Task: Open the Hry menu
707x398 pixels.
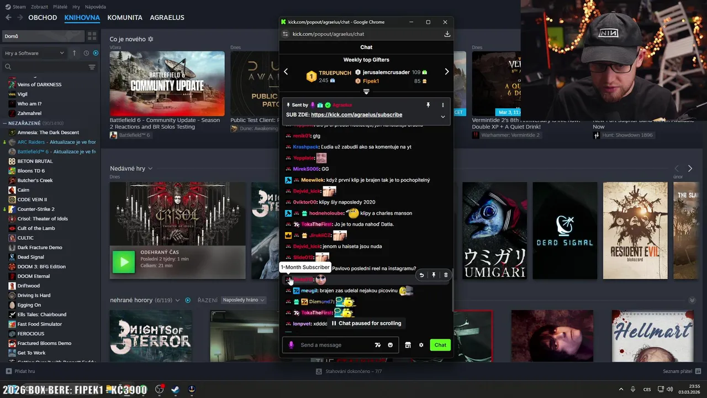Action: point(76,7)
